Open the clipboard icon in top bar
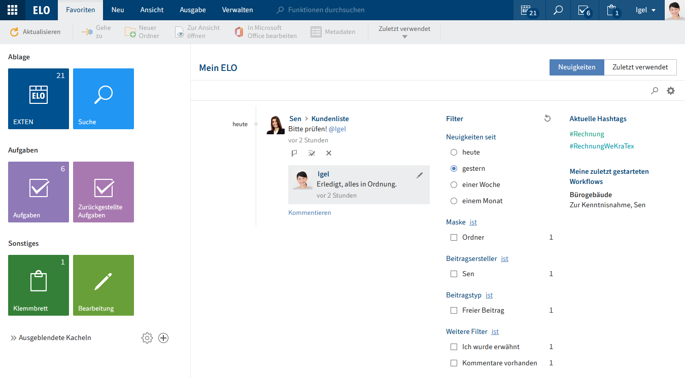 click(612, 10)
